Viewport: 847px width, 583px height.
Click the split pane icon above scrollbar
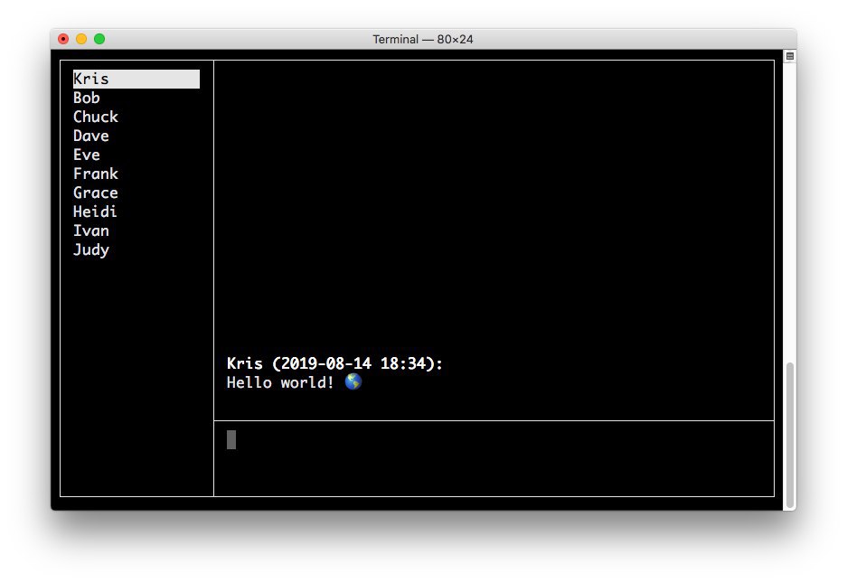(x=790, y=56)
